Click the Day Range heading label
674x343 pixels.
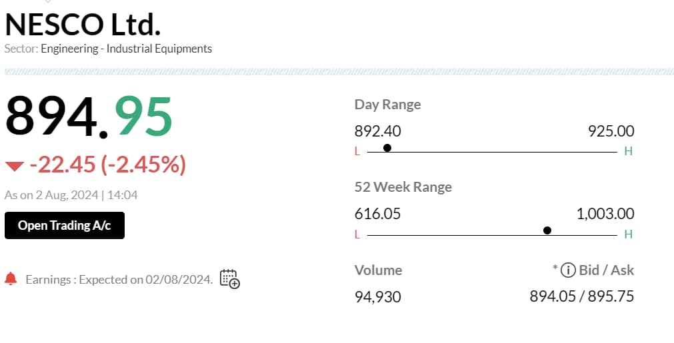tap(388, 105)
